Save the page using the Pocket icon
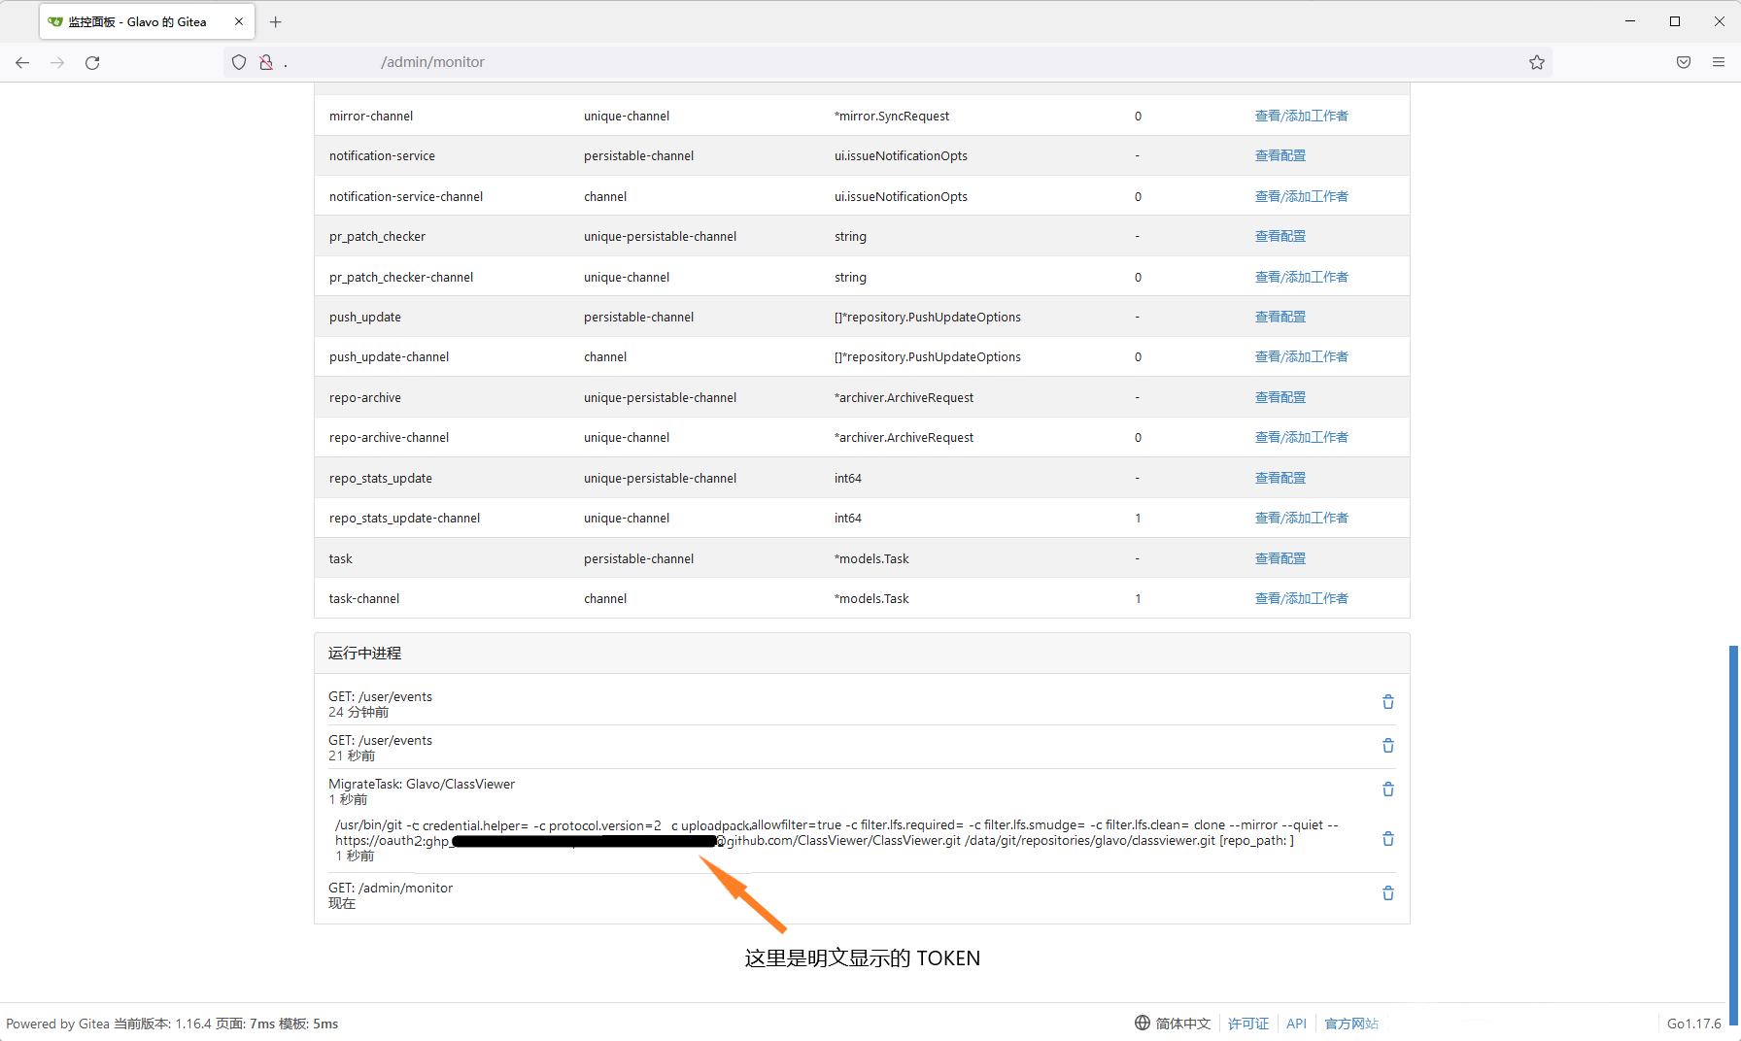 pos(1683,62)
